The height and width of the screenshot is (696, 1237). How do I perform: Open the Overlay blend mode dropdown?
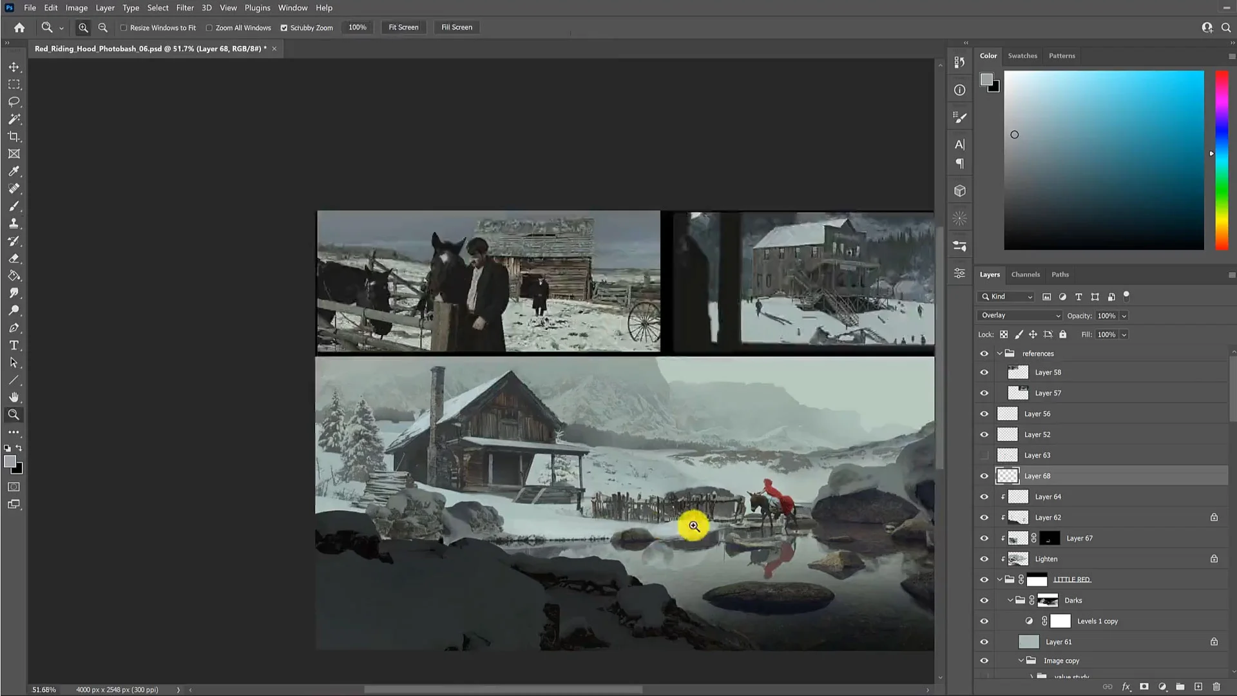1019,316
